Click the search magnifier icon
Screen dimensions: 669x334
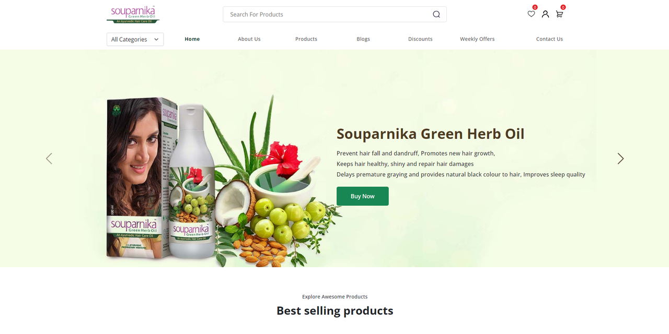pos(436,15)
